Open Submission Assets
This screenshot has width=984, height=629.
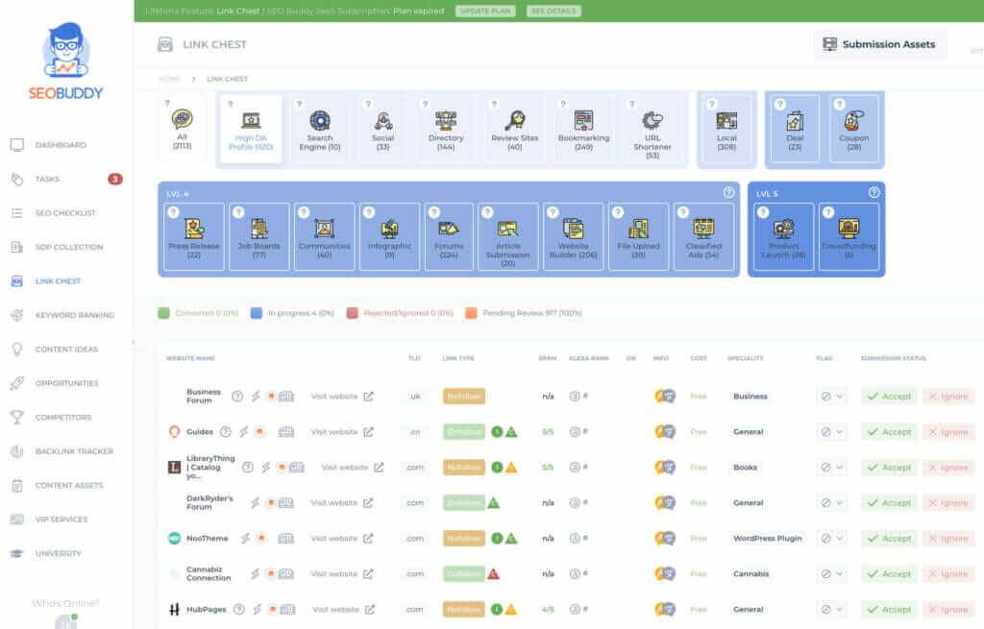coord(880,44)
